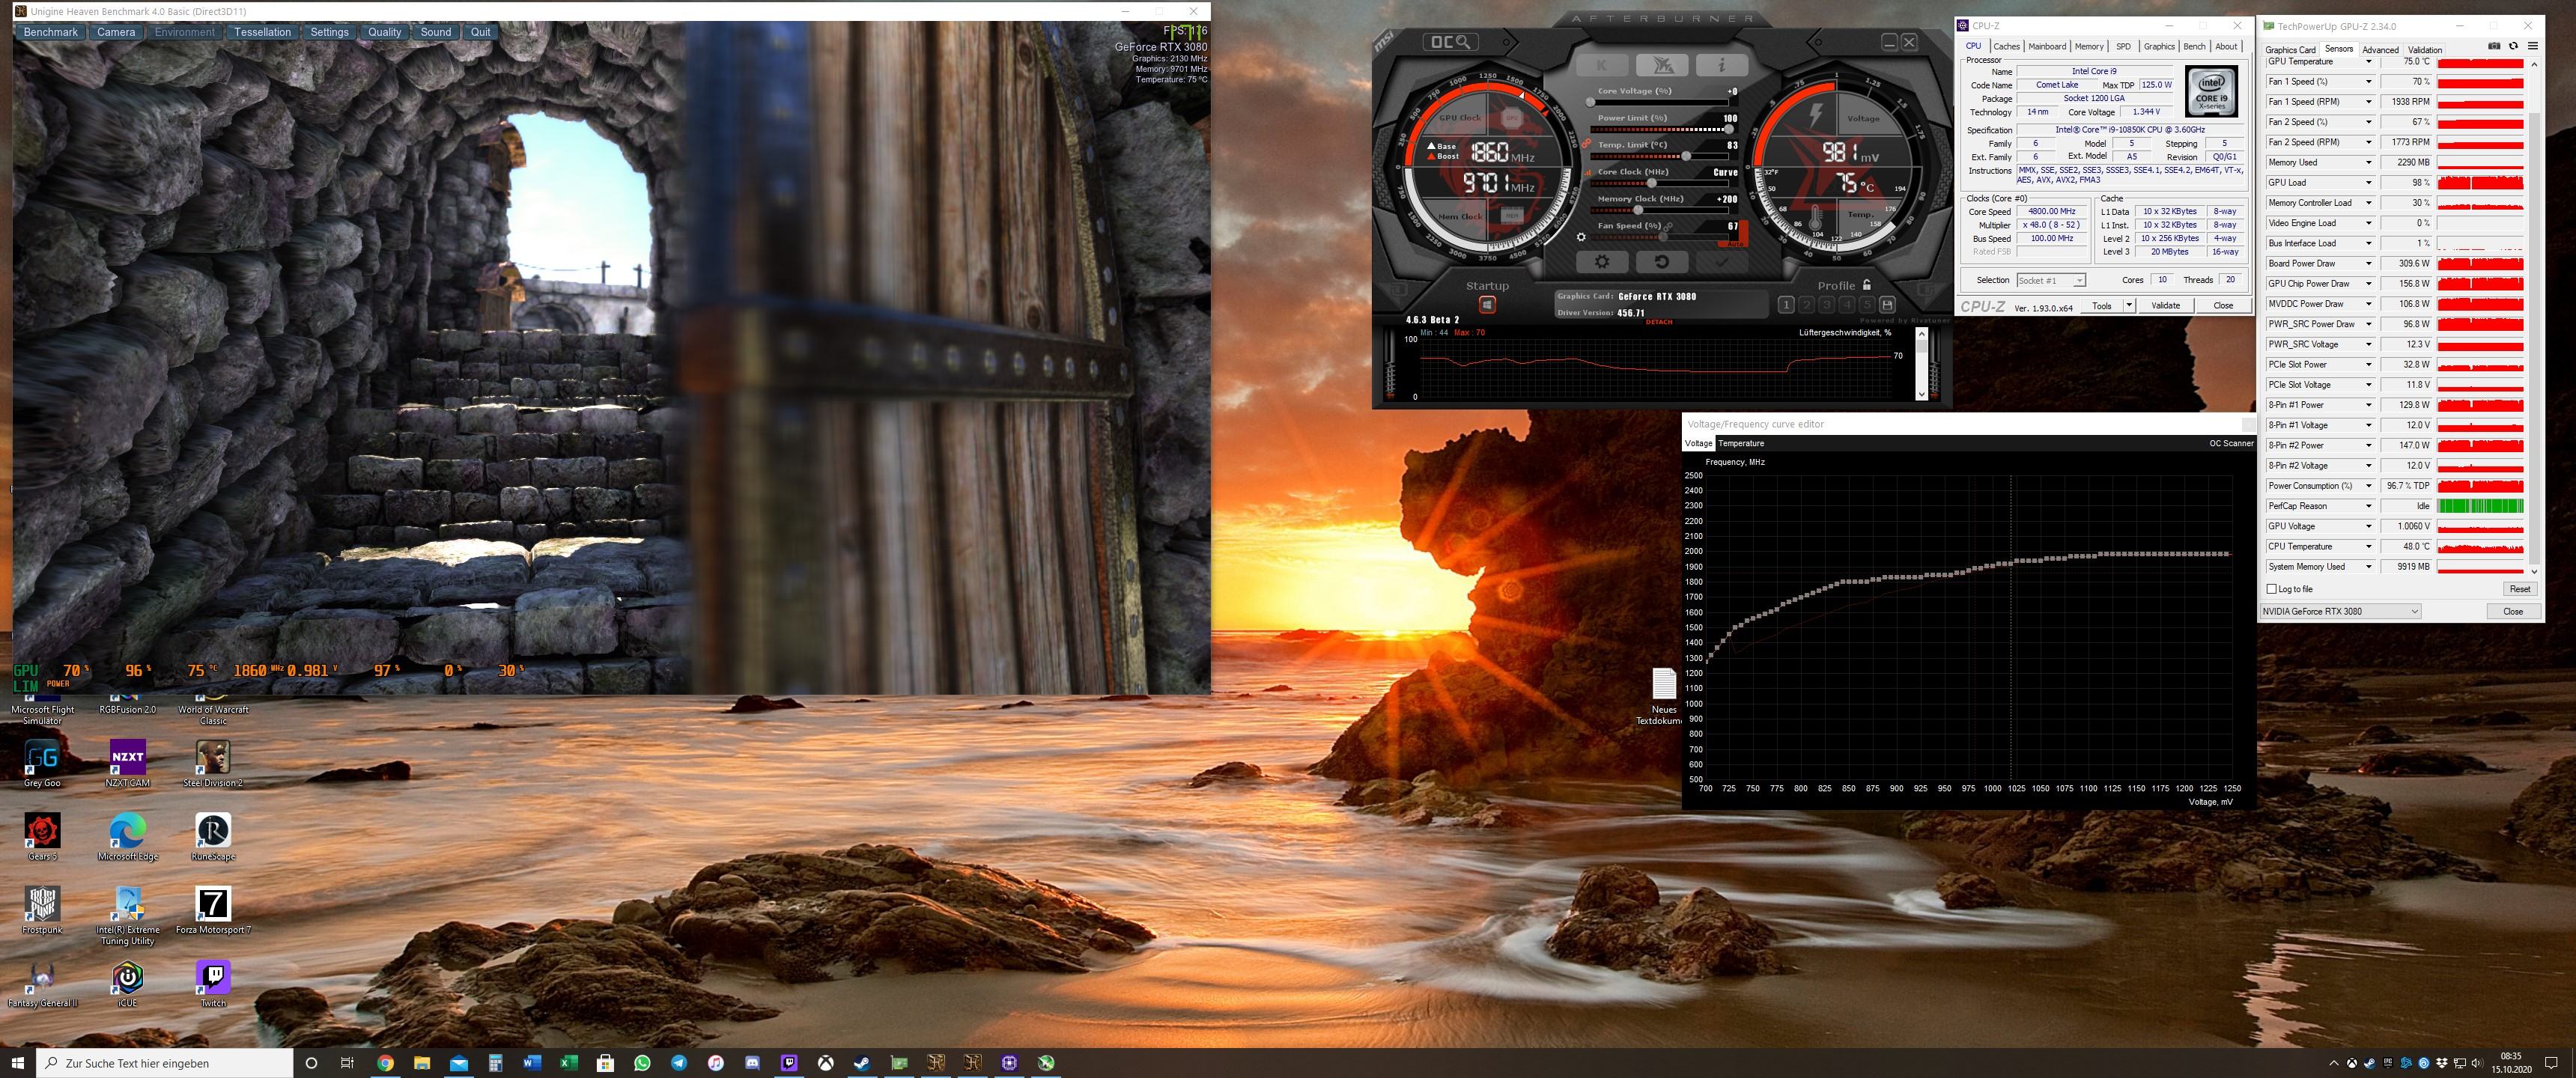Click the core clock curve bars icon
Viewport: 2576px width, 1078px height.
[x=1589, y=172]
